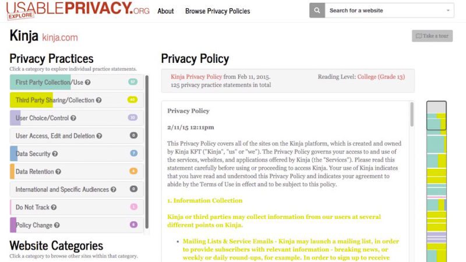
Task: Click help icon next to Do Not Track
Action: [54, 207]
